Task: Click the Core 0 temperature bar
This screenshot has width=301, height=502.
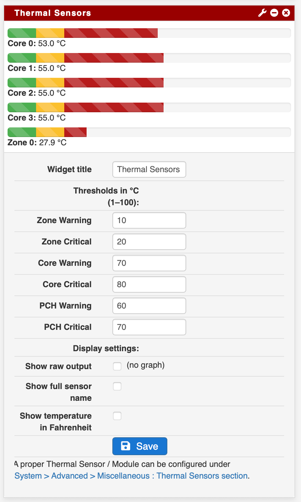Action: click(x=149, y=33)
